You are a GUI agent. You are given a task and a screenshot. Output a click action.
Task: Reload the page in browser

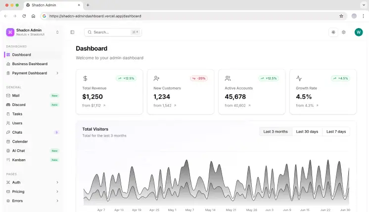(24, 16)
